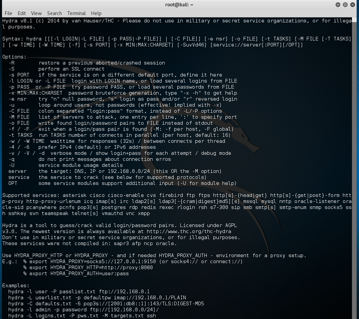Open the View menu
The image size is (359, 319).
click(36, 13)
